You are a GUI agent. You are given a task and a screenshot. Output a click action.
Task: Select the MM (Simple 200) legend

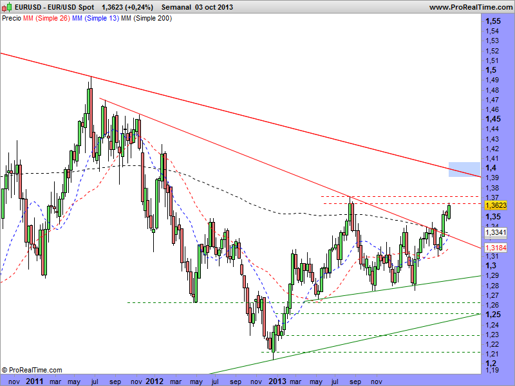[x=147, y=19]
